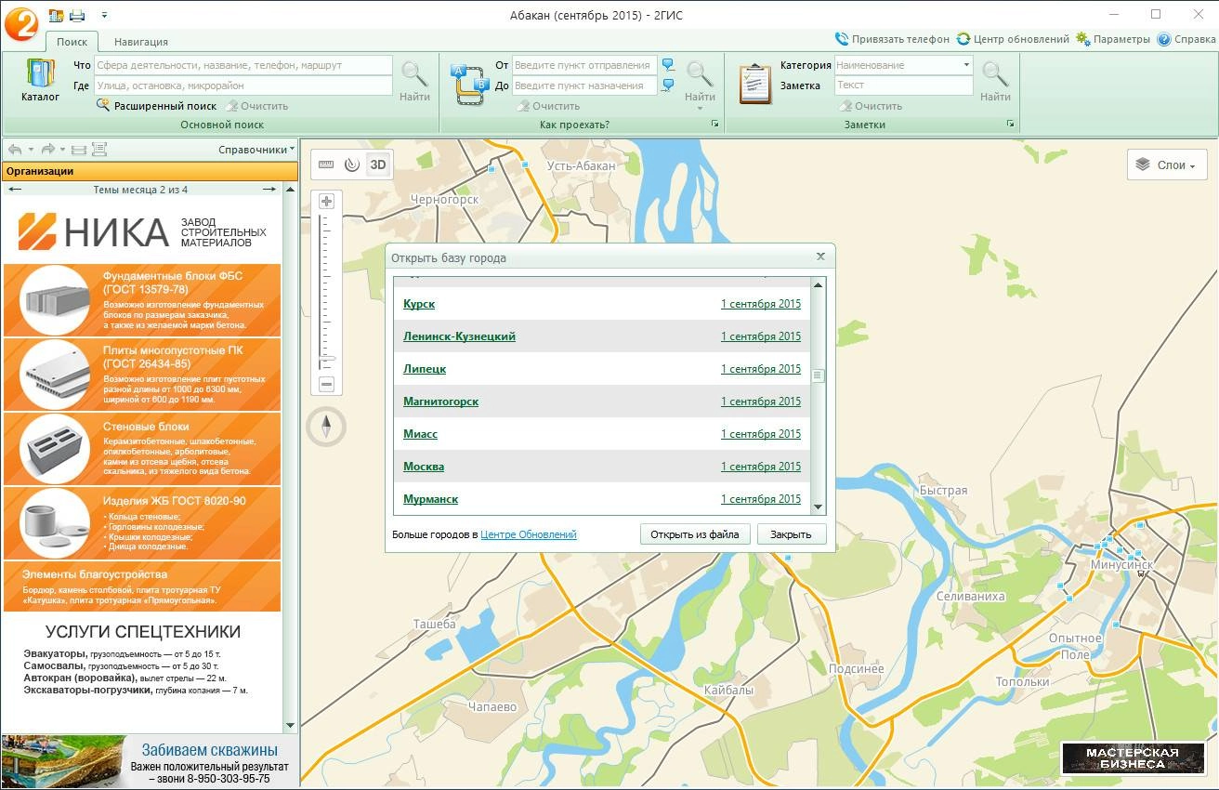Open the Миасс city database

(x=420, y=434)
